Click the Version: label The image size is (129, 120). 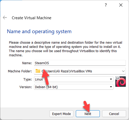pyautogui.click(x=26, y=87)
